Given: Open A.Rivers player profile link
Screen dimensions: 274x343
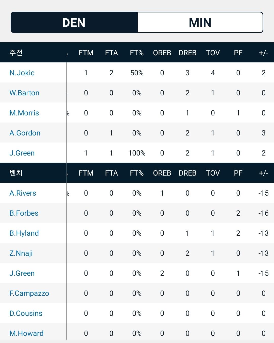Looking at the screenshot, I should [23, 193].
